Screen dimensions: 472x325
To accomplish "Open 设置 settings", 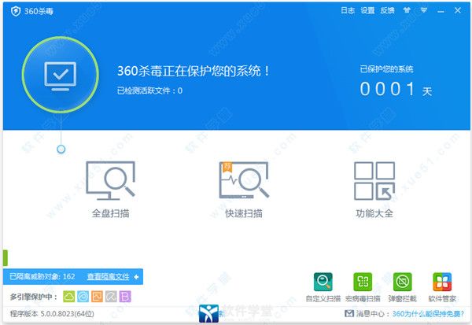I will (x=367, y=10).
